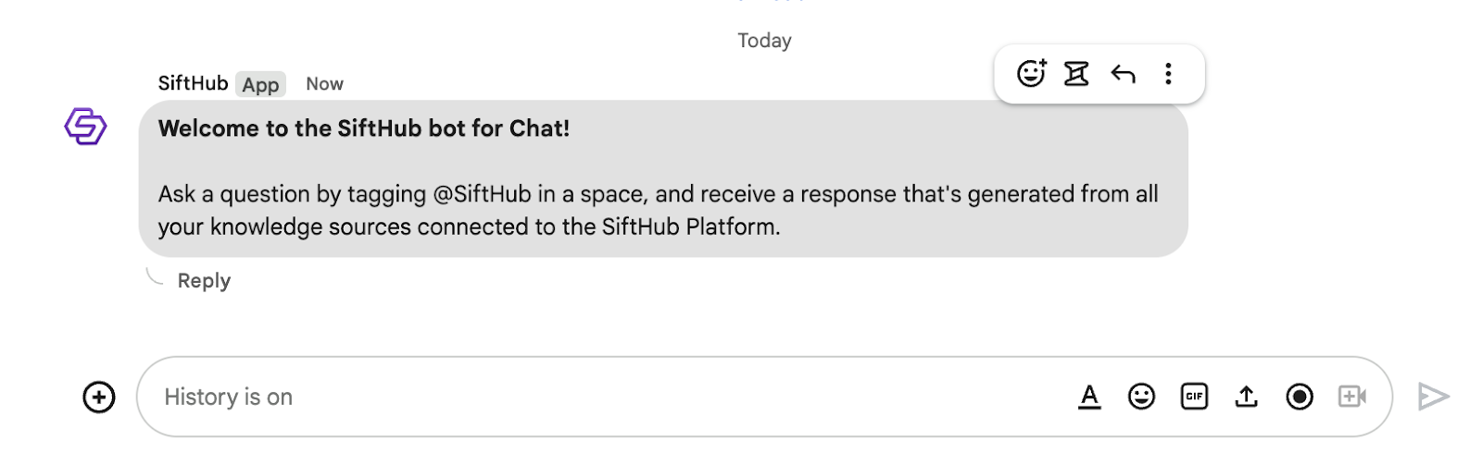Click the thread spool icon on the message
This screenshot has height=453, width=1482.
pos(1076,74)
